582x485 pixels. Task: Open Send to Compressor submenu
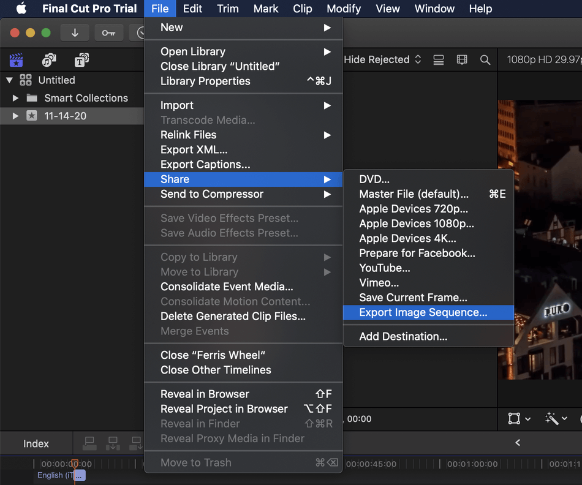tap(243, 194)
